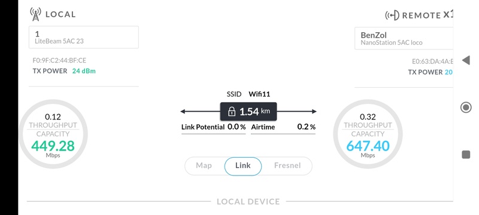479x215 pixels.
Task: Tap local capacity gauge 449.28 Mbps
Action: coord(53,134)
